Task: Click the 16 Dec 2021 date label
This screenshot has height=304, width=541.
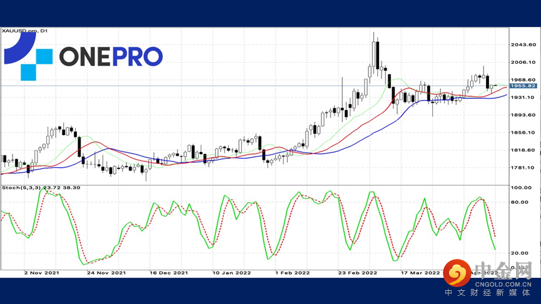Action: pyautogui.click(x=169, y=273)
